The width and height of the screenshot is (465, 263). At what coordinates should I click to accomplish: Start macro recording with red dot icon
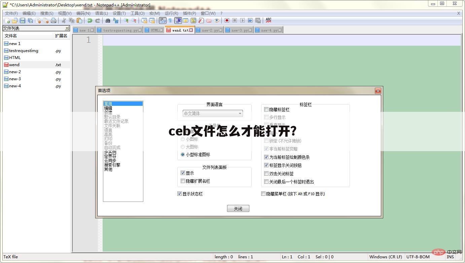click(227, 20)
